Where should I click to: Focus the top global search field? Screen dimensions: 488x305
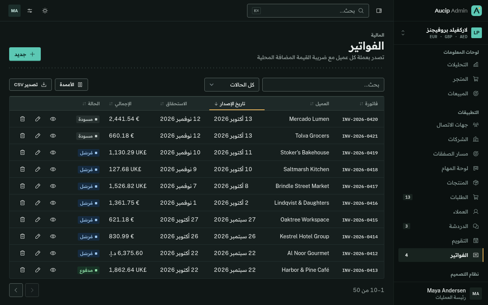coord(308,11)
